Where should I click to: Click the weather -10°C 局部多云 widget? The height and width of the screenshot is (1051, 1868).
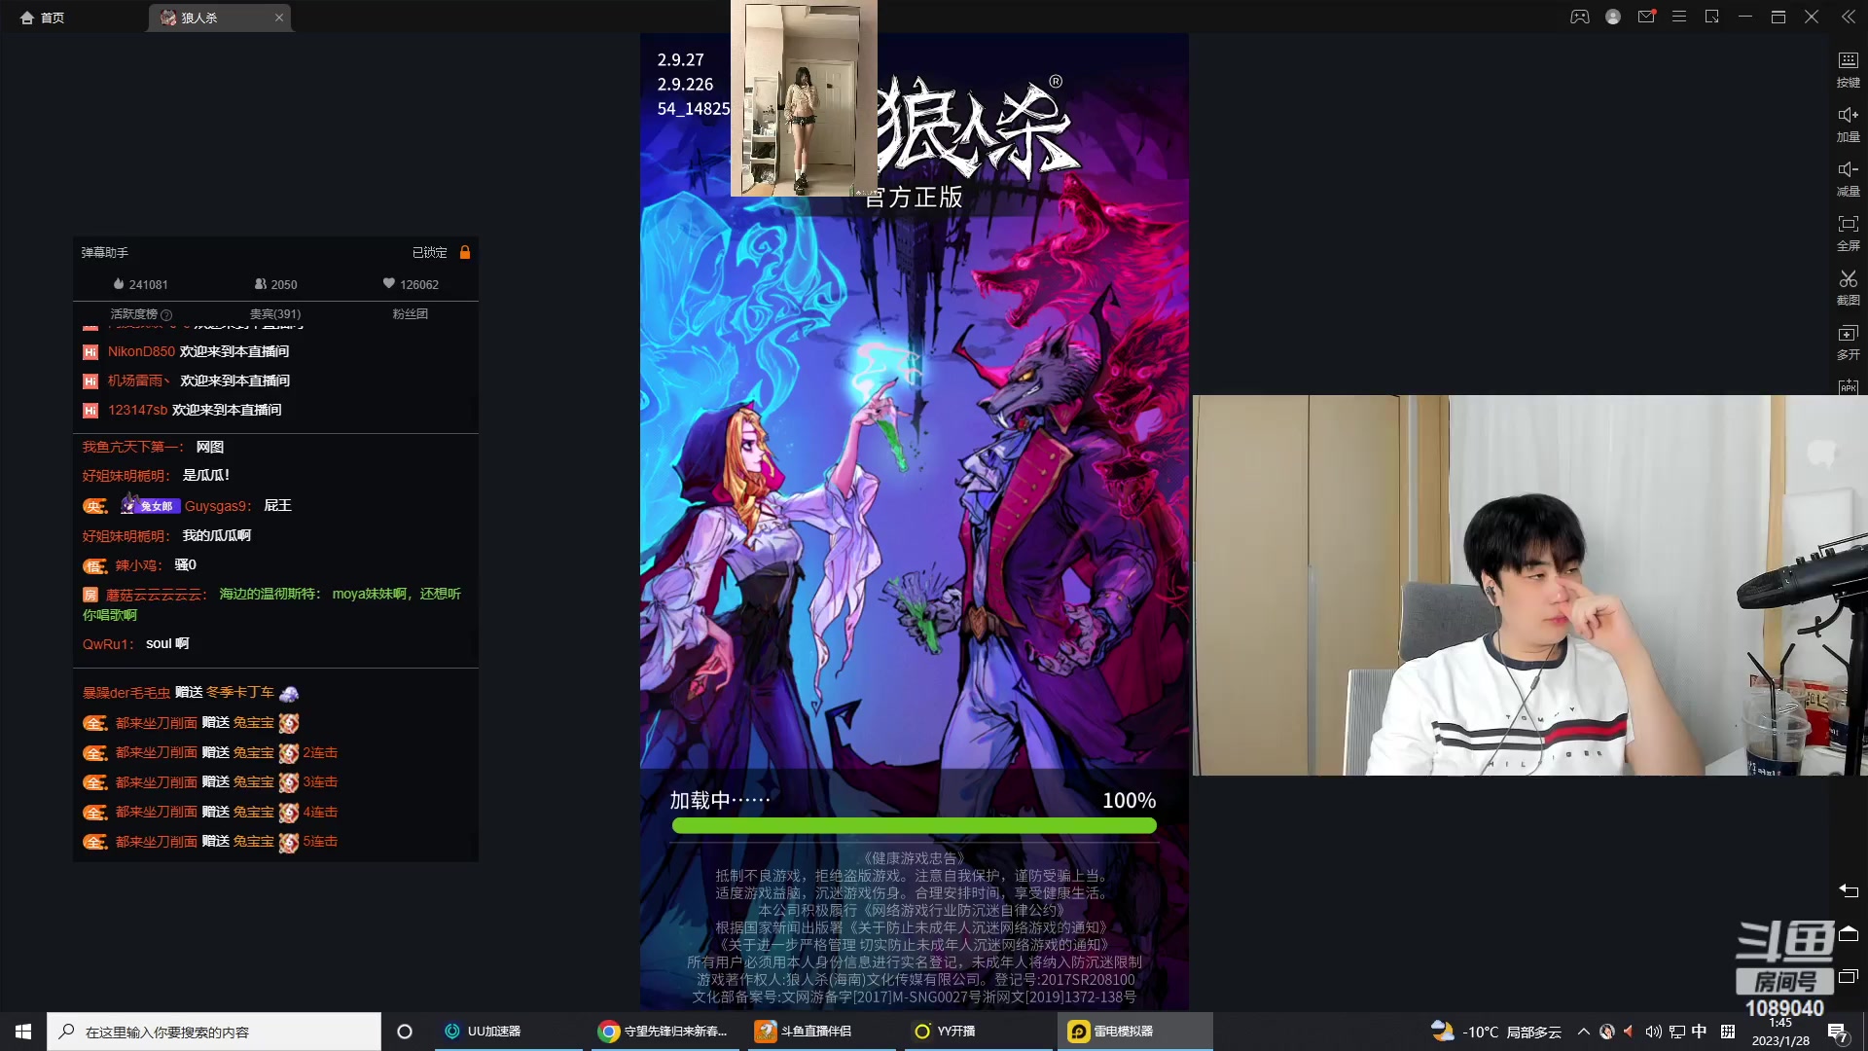1495,1032
